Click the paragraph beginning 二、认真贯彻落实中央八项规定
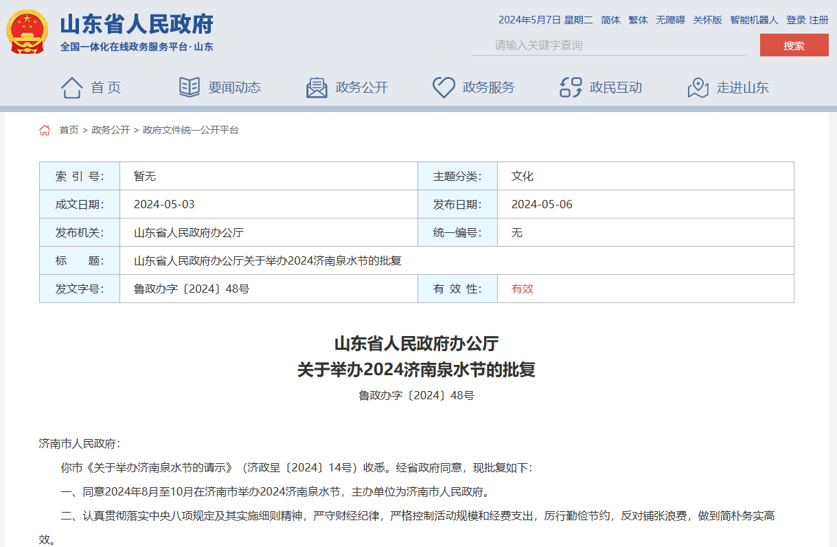This screenshot has height=547, width=837. [407, 527]
